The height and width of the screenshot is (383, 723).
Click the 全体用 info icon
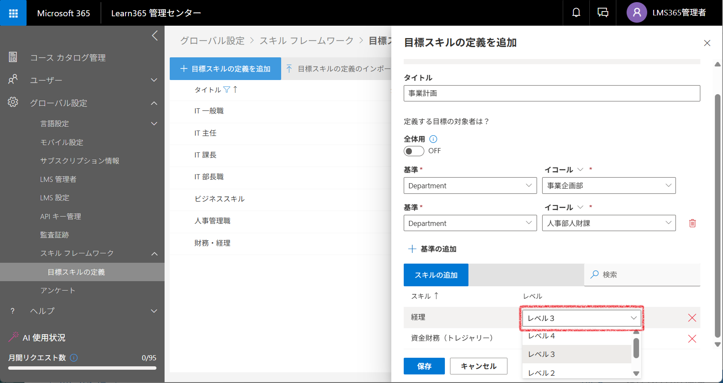point(433,139)
